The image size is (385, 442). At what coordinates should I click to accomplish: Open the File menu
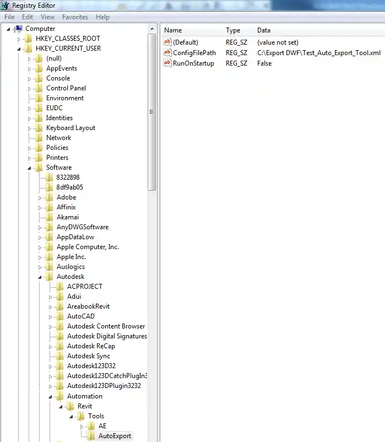[x=9, y=17]
